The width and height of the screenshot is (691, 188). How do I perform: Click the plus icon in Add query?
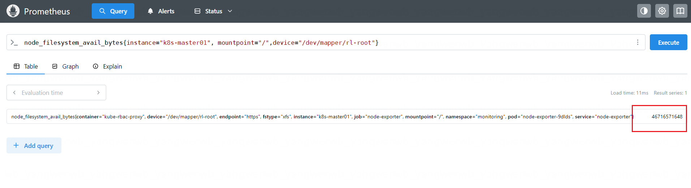(x=16, y=145)
